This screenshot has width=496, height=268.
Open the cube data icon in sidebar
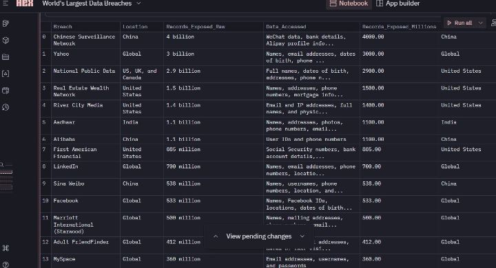(6, 40)
